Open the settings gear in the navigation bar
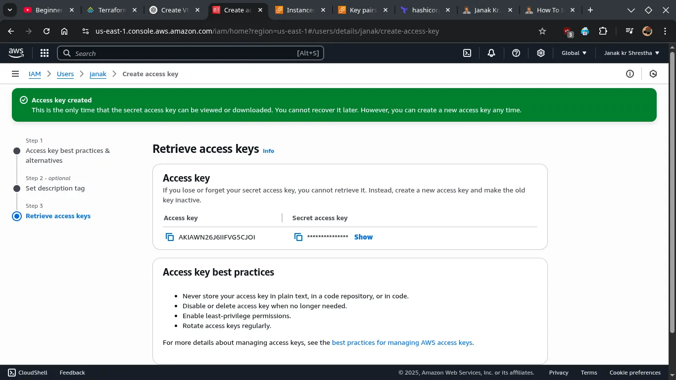The image size is (676, 380). [x=541, y=53]
